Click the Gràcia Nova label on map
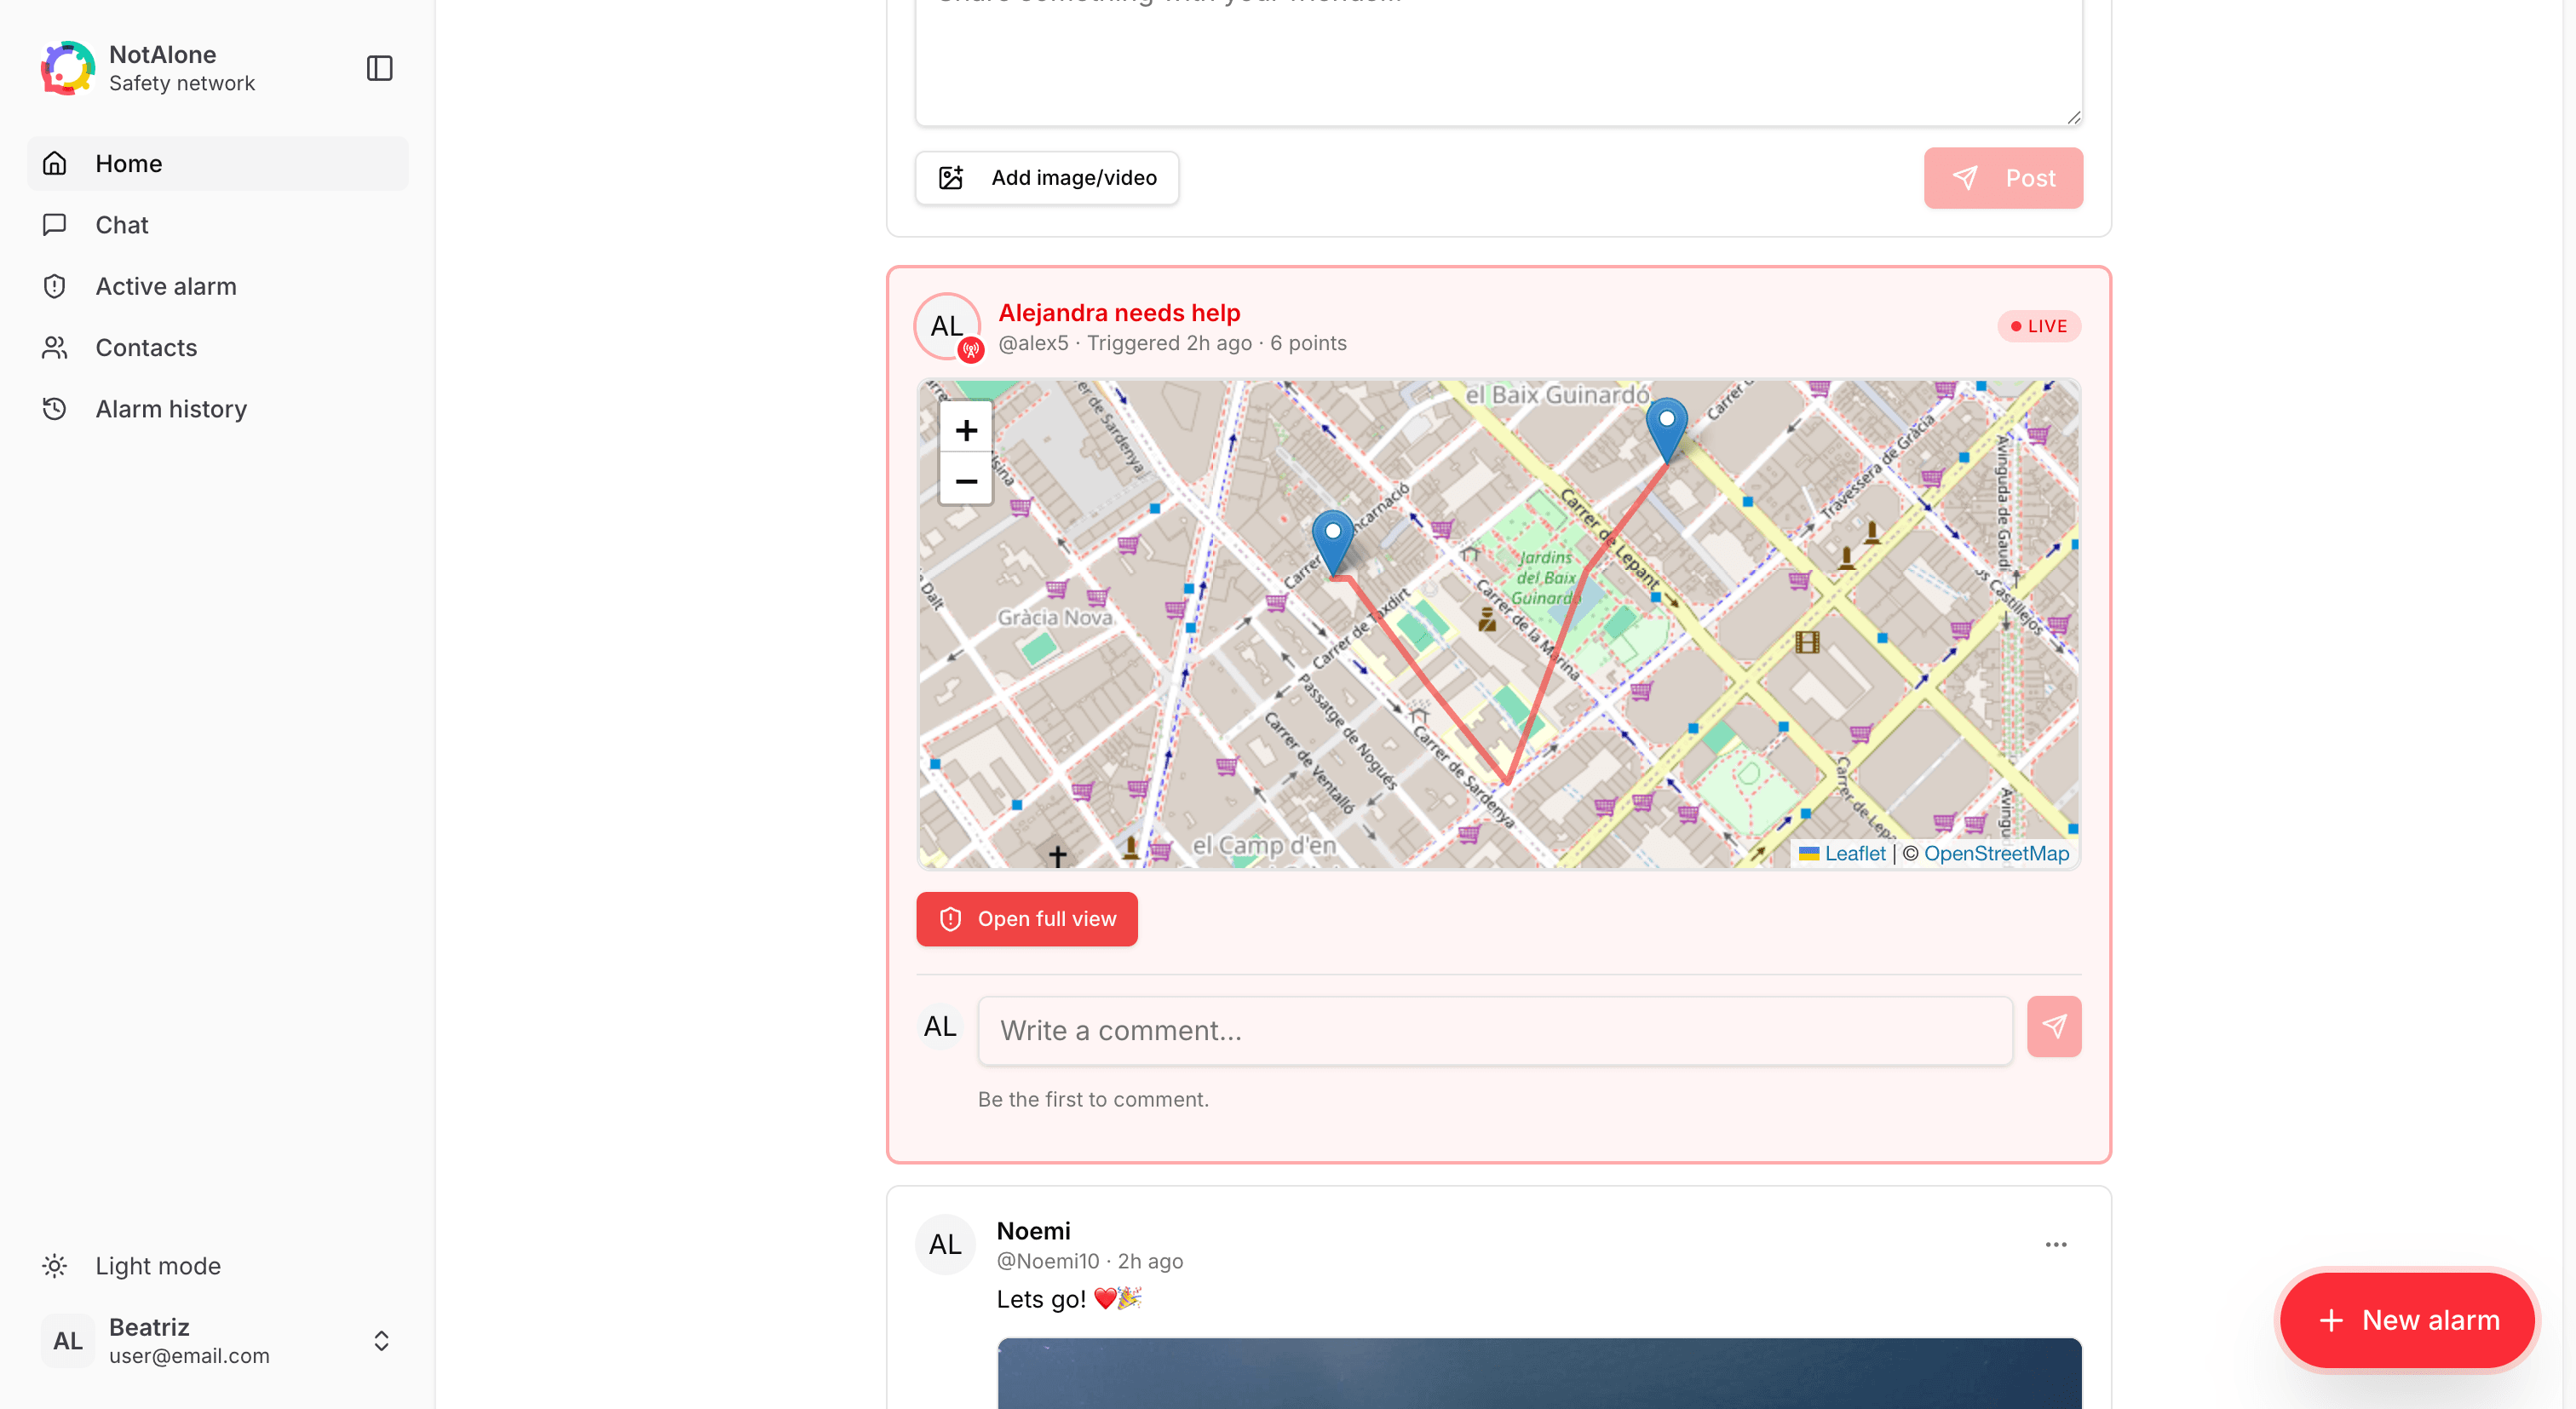This screenshot has height=1409, width=2576. 1055,617
